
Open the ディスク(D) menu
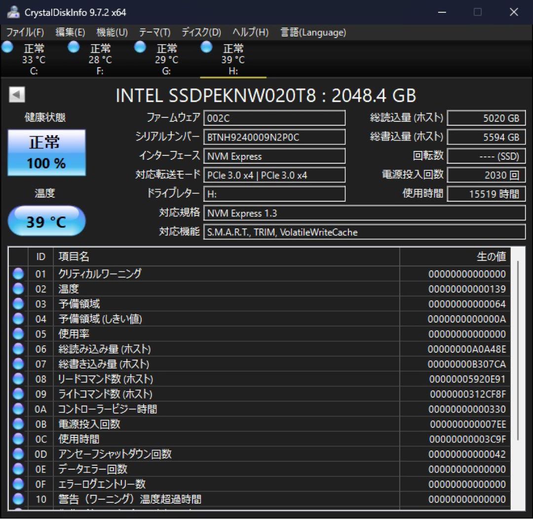(x=200, y=33)
